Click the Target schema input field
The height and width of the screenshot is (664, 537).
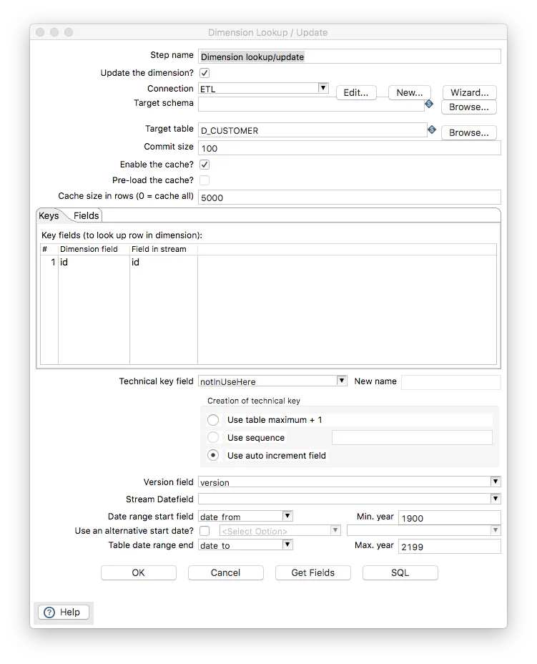tap(312, 104)
